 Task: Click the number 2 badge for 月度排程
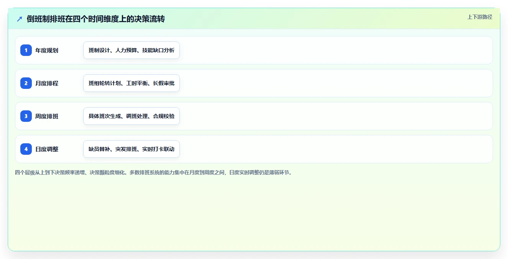(x=26, y=83)
